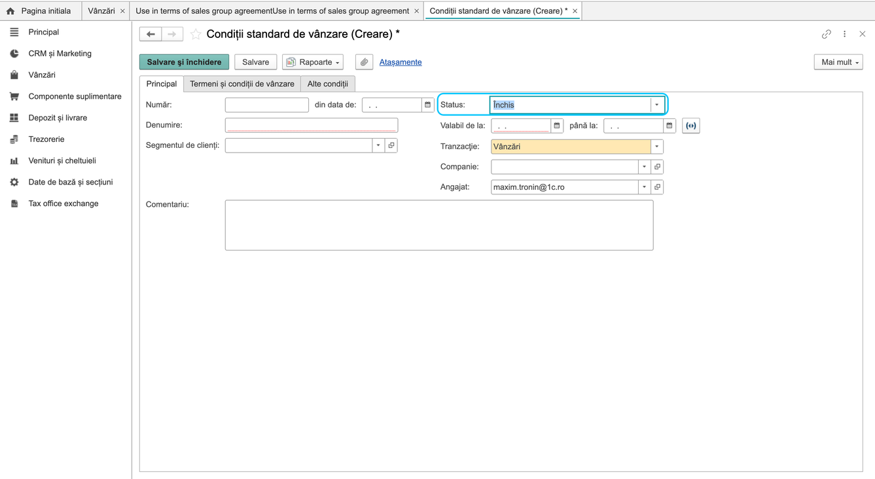
Task: Open calendar for Valabil de la date
Action: click(x=557, y=126)
